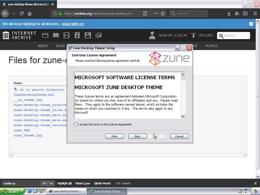Screen dimensions: 260x195
Task: Toggle reader view icon in address bar
Action: (x=145, y=13)
